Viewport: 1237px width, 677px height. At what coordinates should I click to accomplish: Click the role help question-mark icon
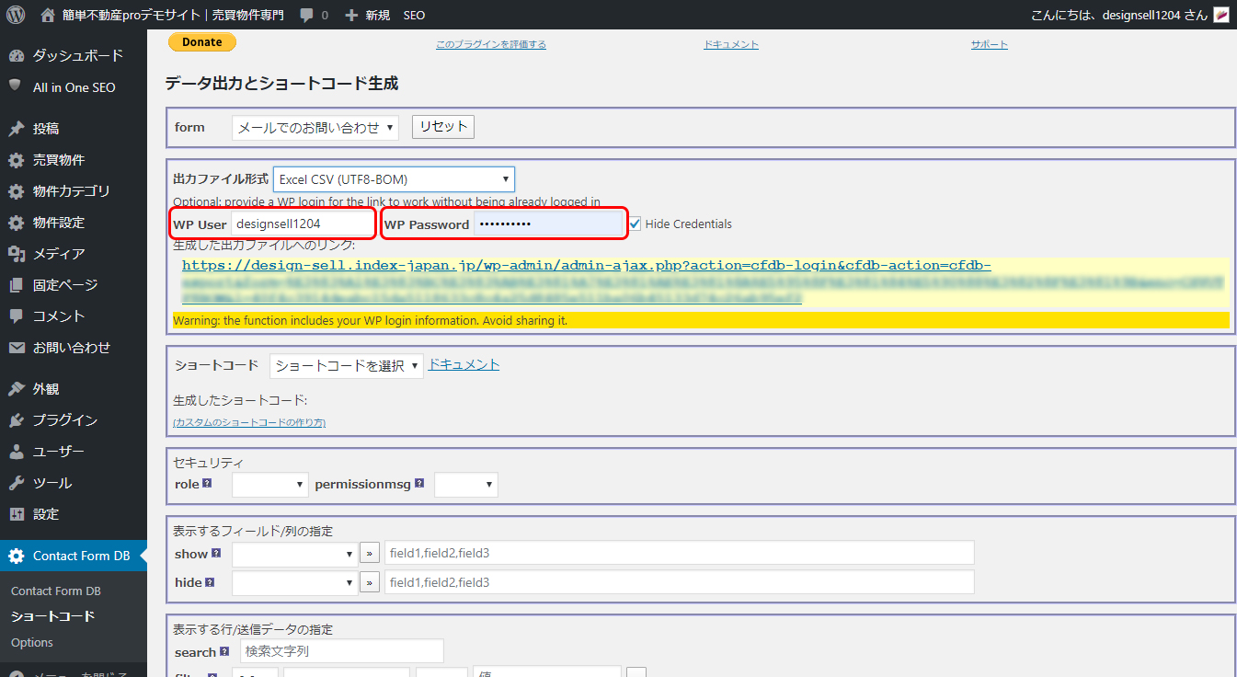pyautogui.click(x=207, y=483)
